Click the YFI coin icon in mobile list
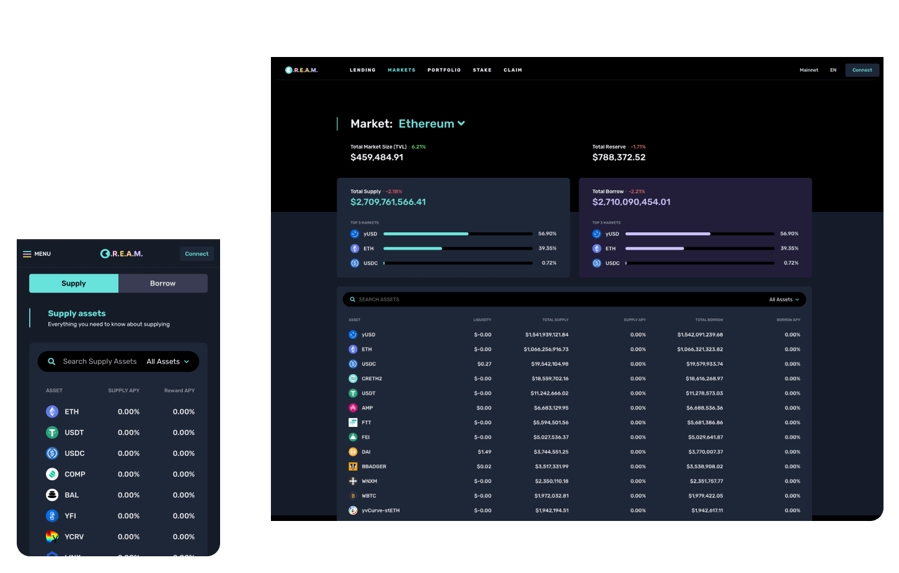 click(52, 516)
